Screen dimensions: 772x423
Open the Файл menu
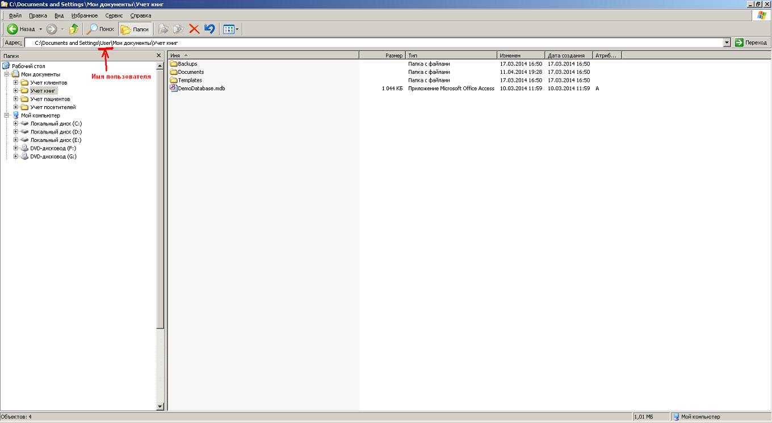pyautogui.click(x=15, y=16)
